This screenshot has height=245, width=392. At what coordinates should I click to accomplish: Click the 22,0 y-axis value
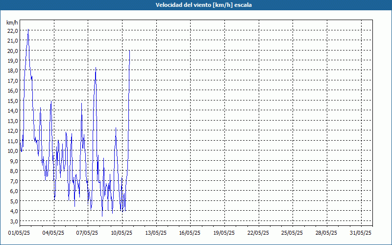click(x=13, y=30)
